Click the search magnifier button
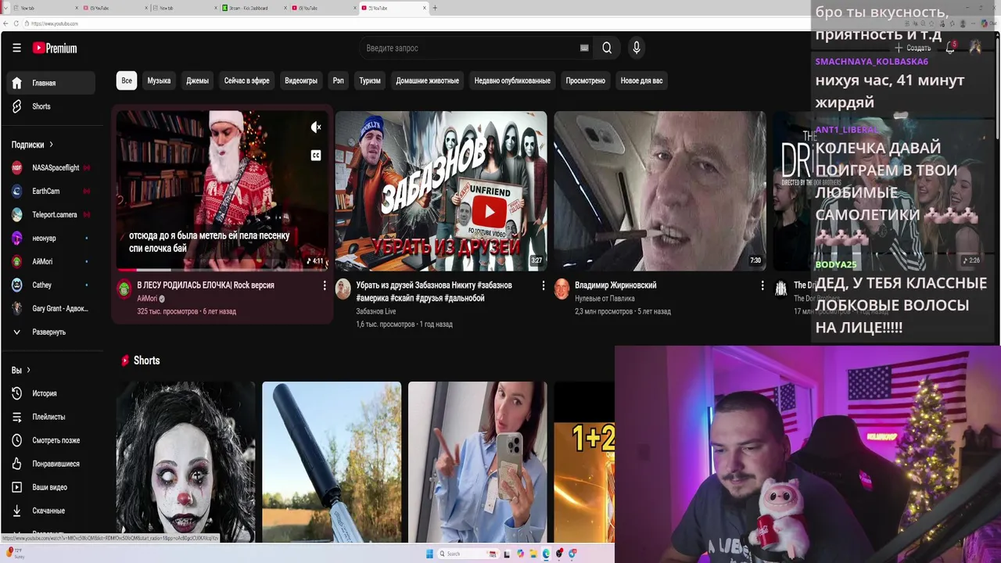 [x=607, y=48]
